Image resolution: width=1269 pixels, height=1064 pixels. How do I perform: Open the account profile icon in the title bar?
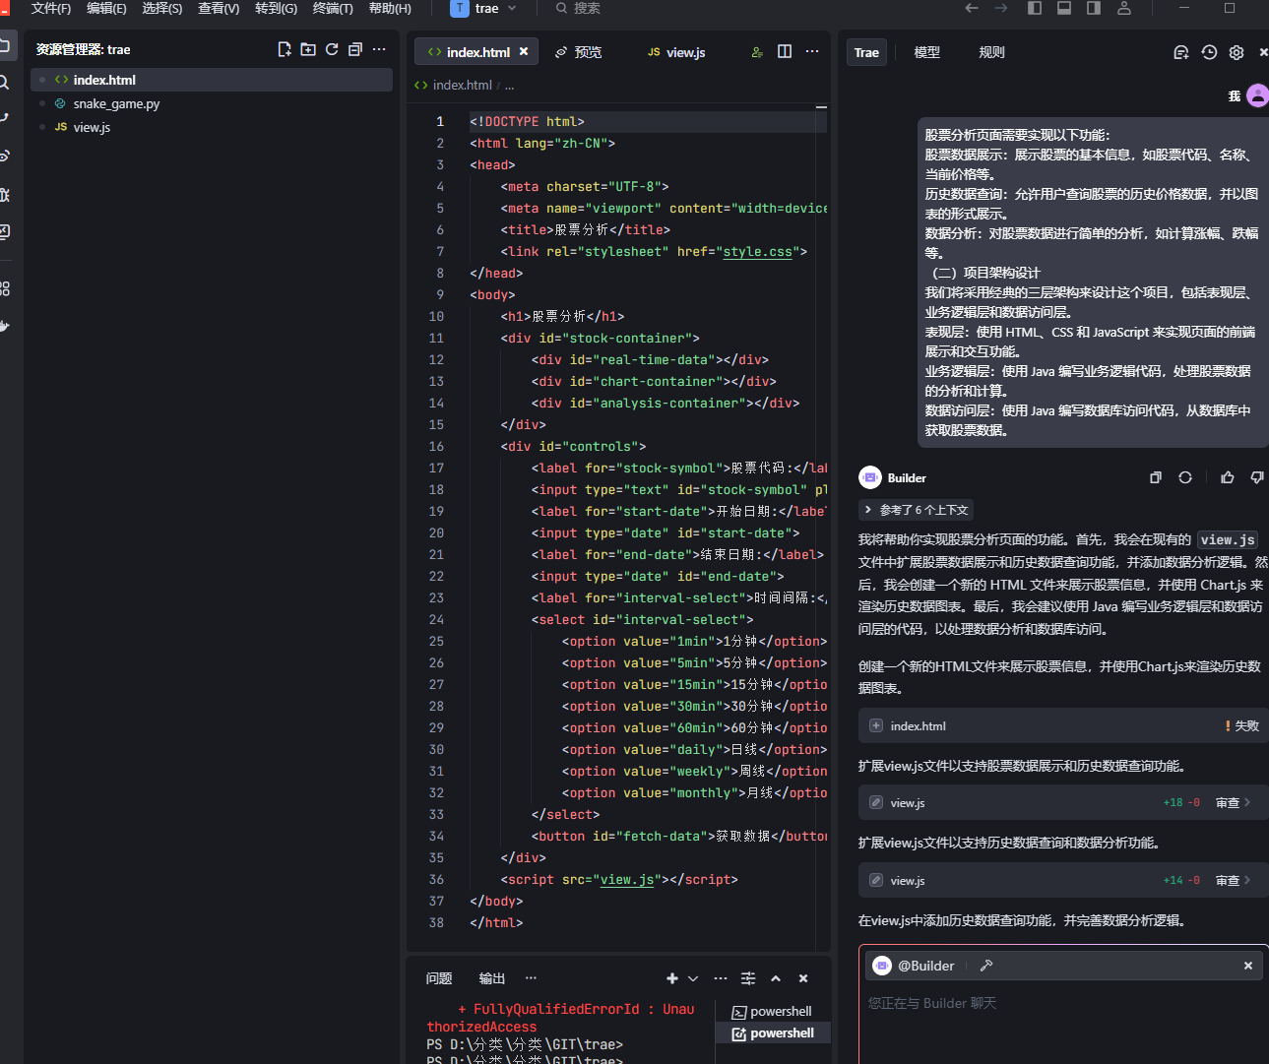(1124, 8)
